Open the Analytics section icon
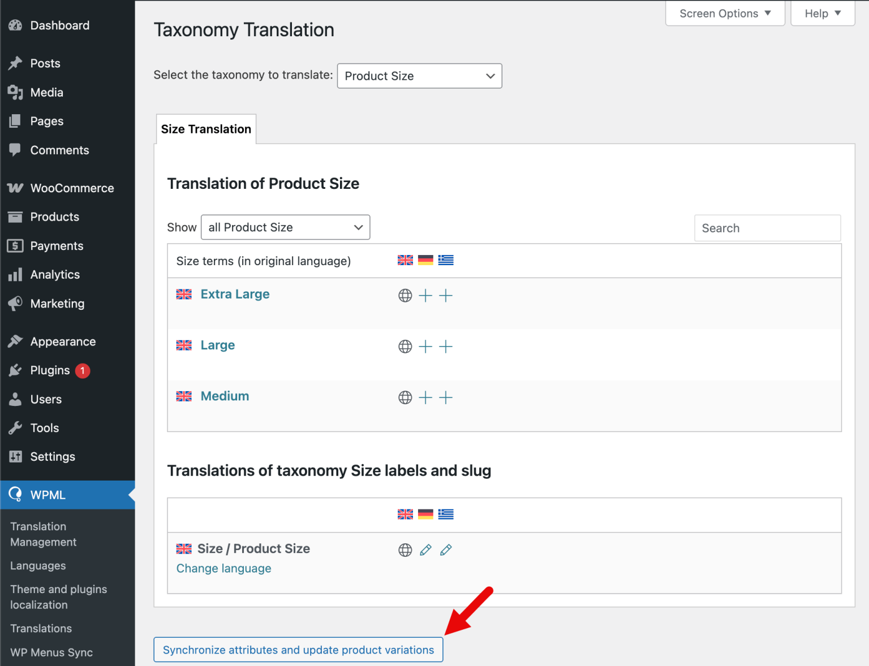This screenshot has height=666, width=869. click(x=15, y=275)
